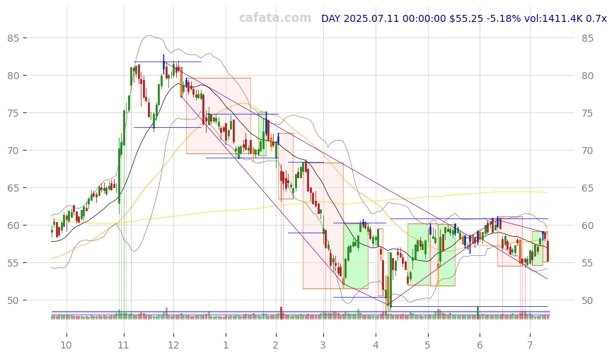
Task: Click the x-axis month label 12
Action: click(173, 345)
